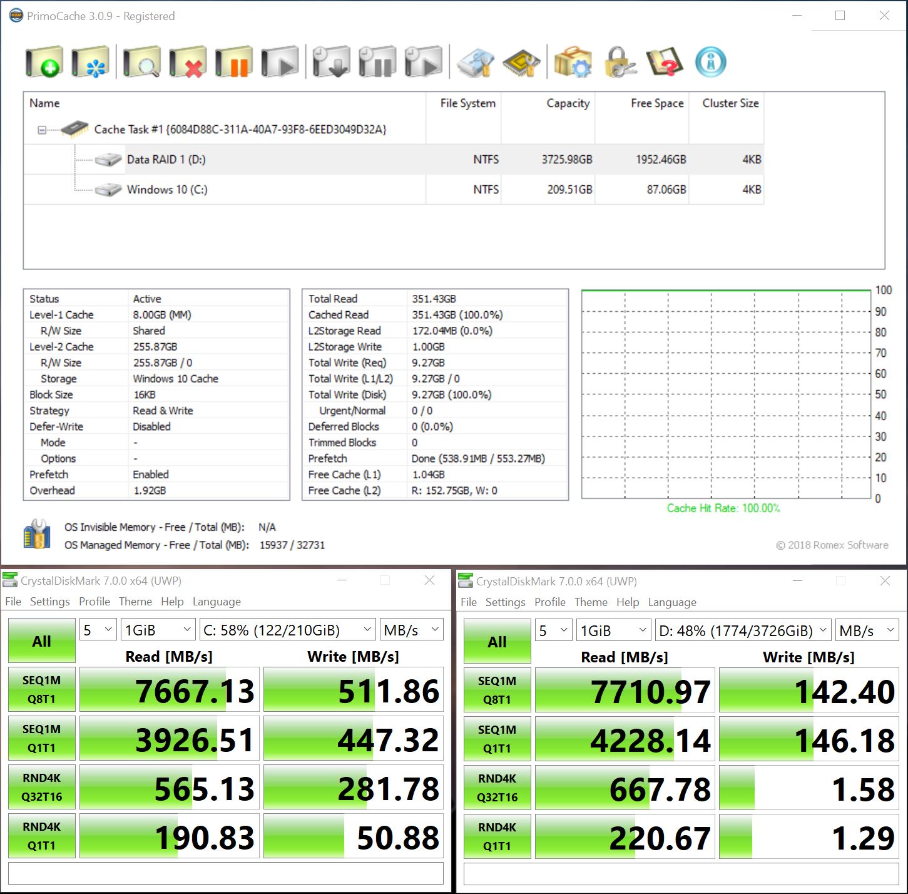Click app icon of left CrystalDiskMark window
The height and width of the screenshot is (894, 908).
(10, 580)
